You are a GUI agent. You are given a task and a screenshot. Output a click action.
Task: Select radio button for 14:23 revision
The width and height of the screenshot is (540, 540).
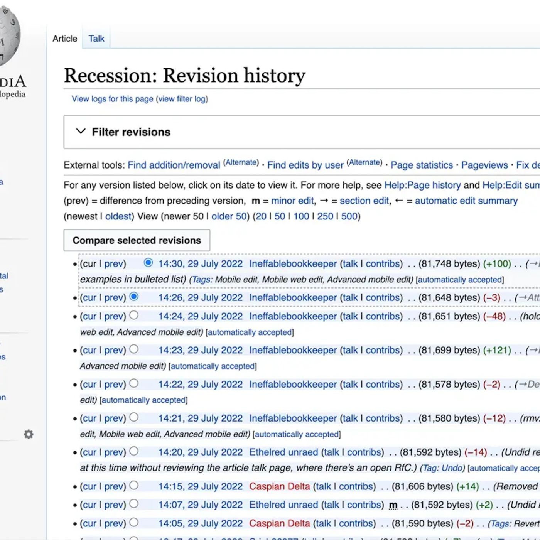(x=134, y=349)
